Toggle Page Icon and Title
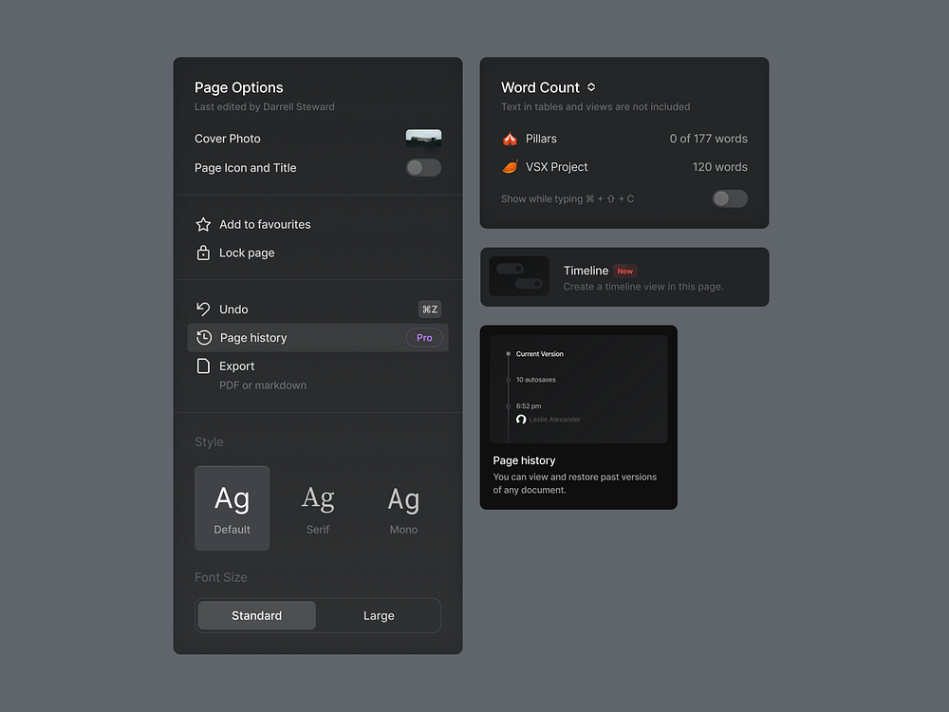Viewport: 949px width, 712px height. (x=423, y=167)
